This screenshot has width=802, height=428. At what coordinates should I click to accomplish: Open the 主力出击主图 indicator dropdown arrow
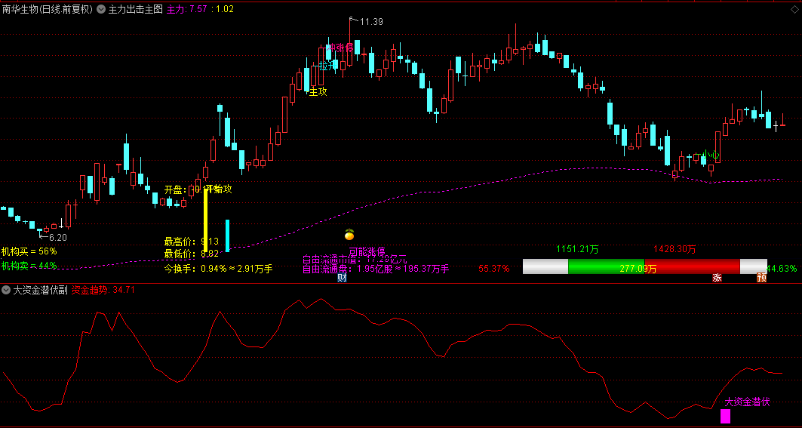[100, 9]
